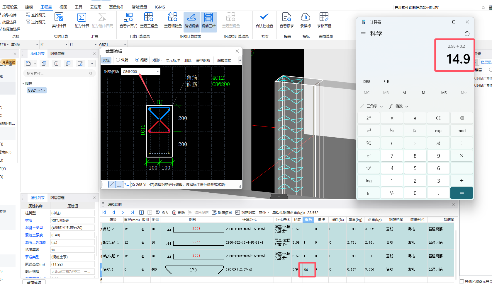Click 搜索构件 search field
This screenshot has height=284, width=492.
pyautogui.click(x=60, y=73)
